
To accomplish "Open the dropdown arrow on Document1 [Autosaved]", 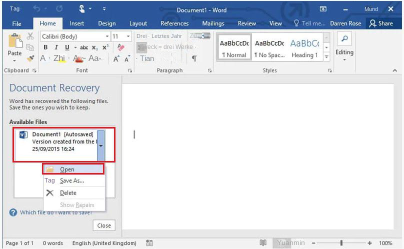I will tap(101, 146).
